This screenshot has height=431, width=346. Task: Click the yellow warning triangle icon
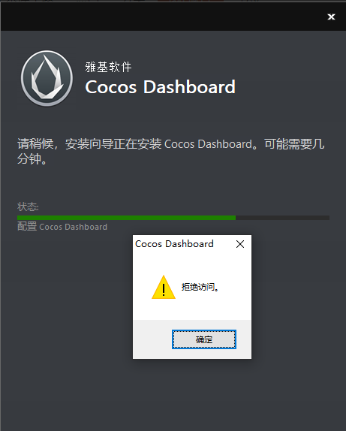point(164,288)
